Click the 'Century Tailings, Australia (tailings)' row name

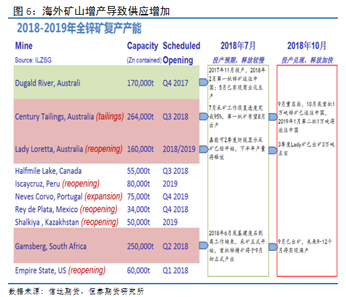[x=69, y=116]
